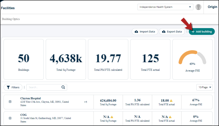Image resolution: width=219 pixels, height=126 pixels.
Task: Click warning icon beside 18.00 FTE actual
Action: click(x=171, y=100)
